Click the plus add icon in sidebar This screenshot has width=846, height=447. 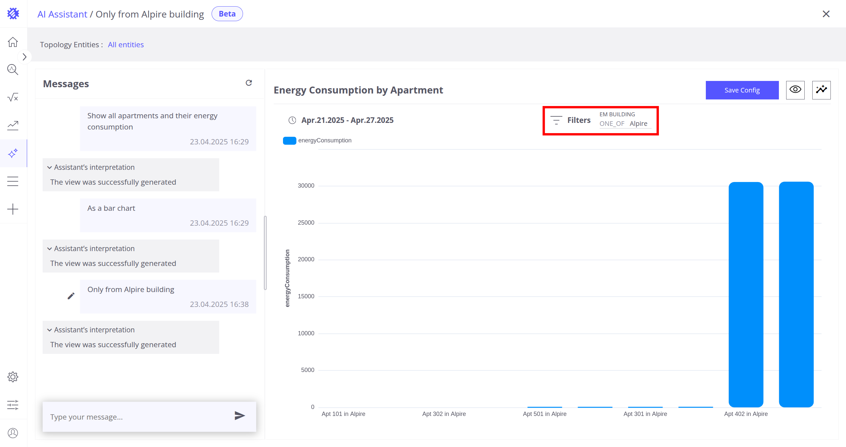coord(13,209)
